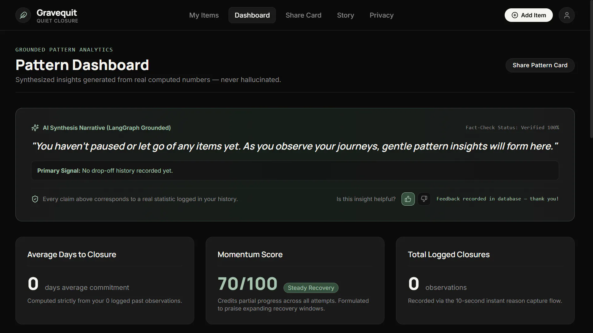
Task: Click the thumbs up feedback icon
Action: tap(408, 199)
